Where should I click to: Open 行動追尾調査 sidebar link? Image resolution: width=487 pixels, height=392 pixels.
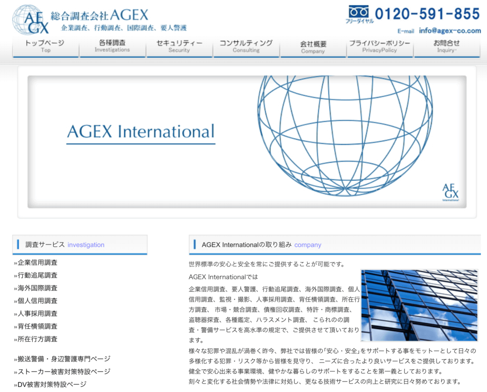(x=38, y=275)
